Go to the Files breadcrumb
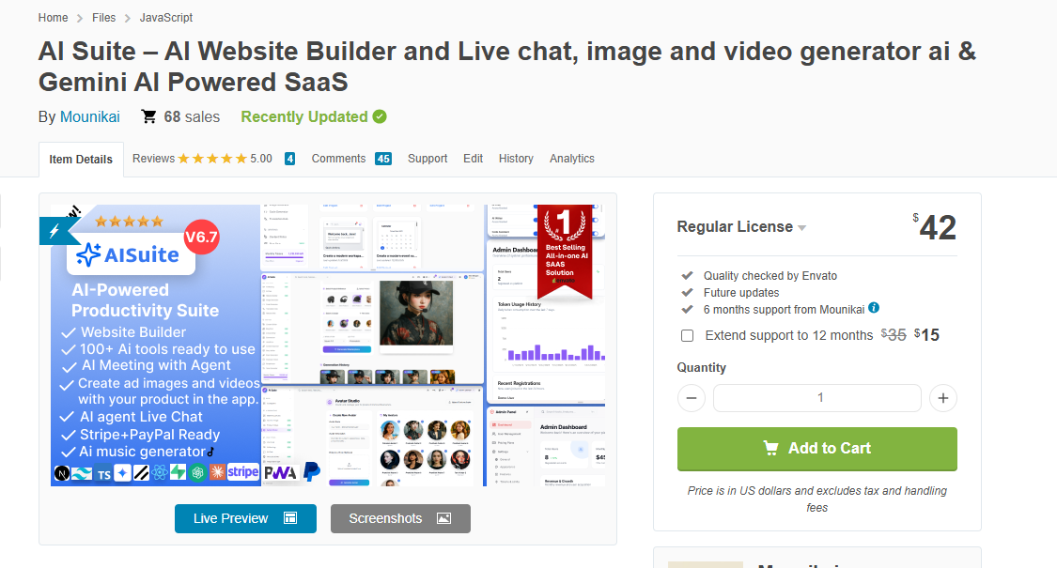Screen dimensions: 1057x568 (x=103, y=18)
